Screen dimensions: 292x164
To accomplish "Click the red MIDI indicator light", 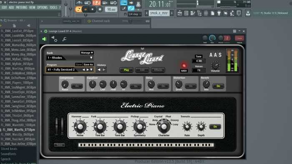I will (x=184, y=65).
